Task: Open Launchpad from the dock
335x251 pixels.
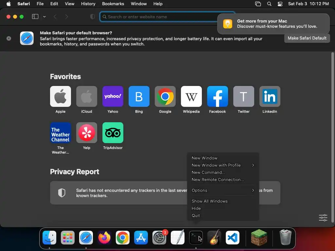Action: pyautogui.click(x=68, y=238)
